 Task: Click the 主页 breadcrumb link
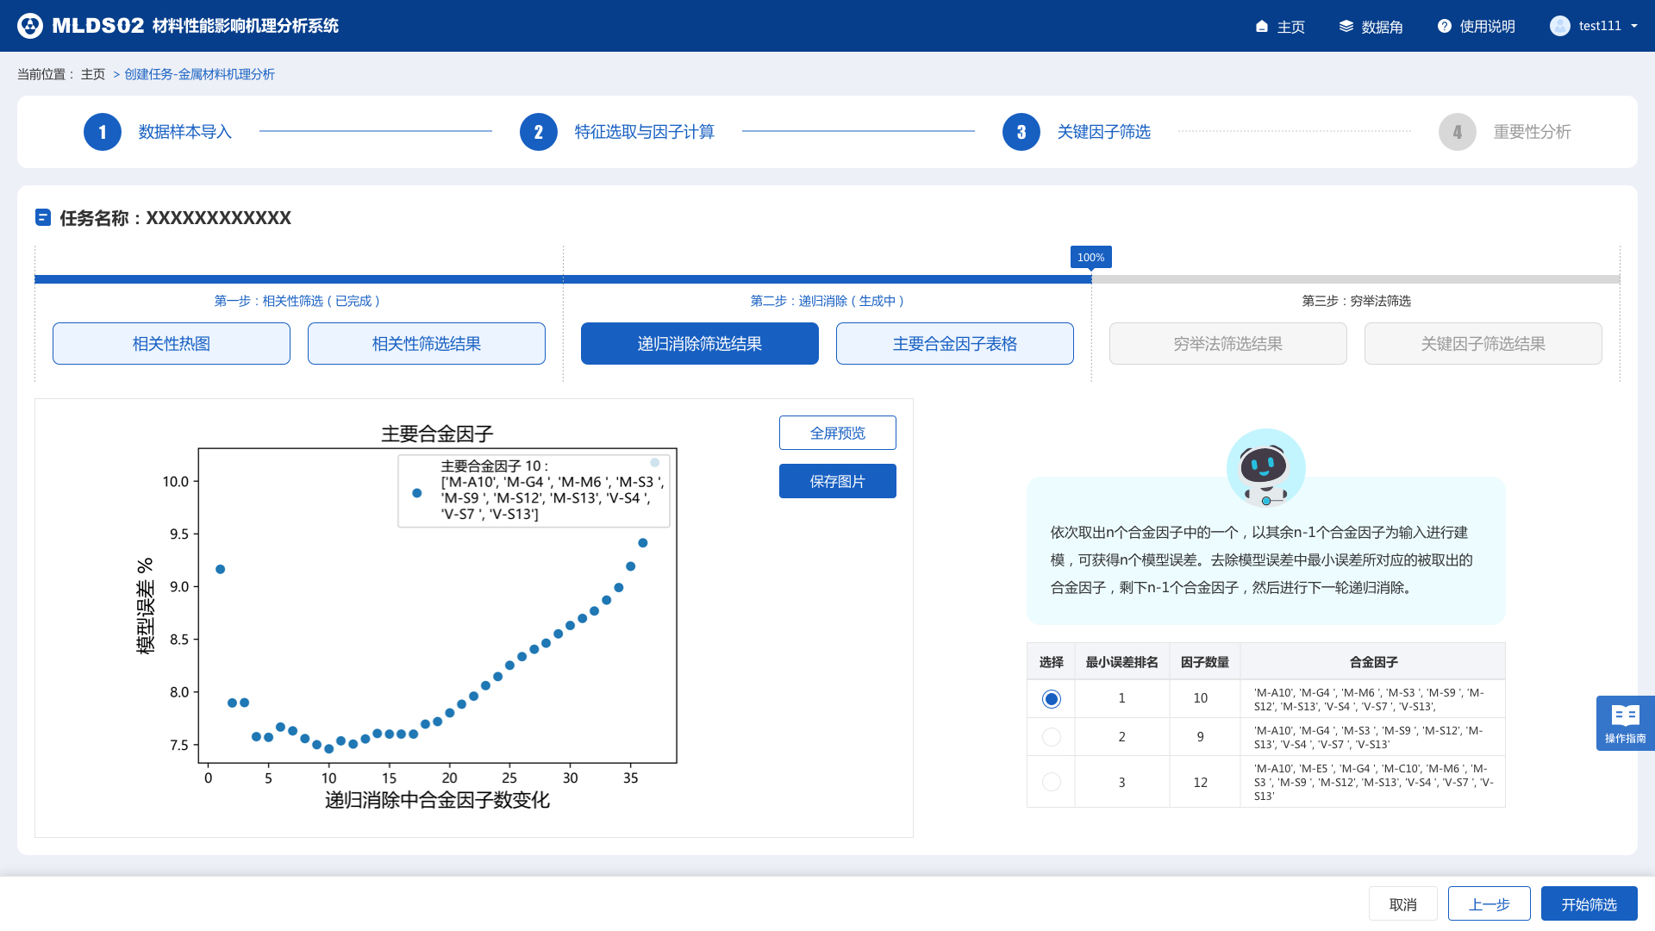pyautogui.click(x=93, y=74)
